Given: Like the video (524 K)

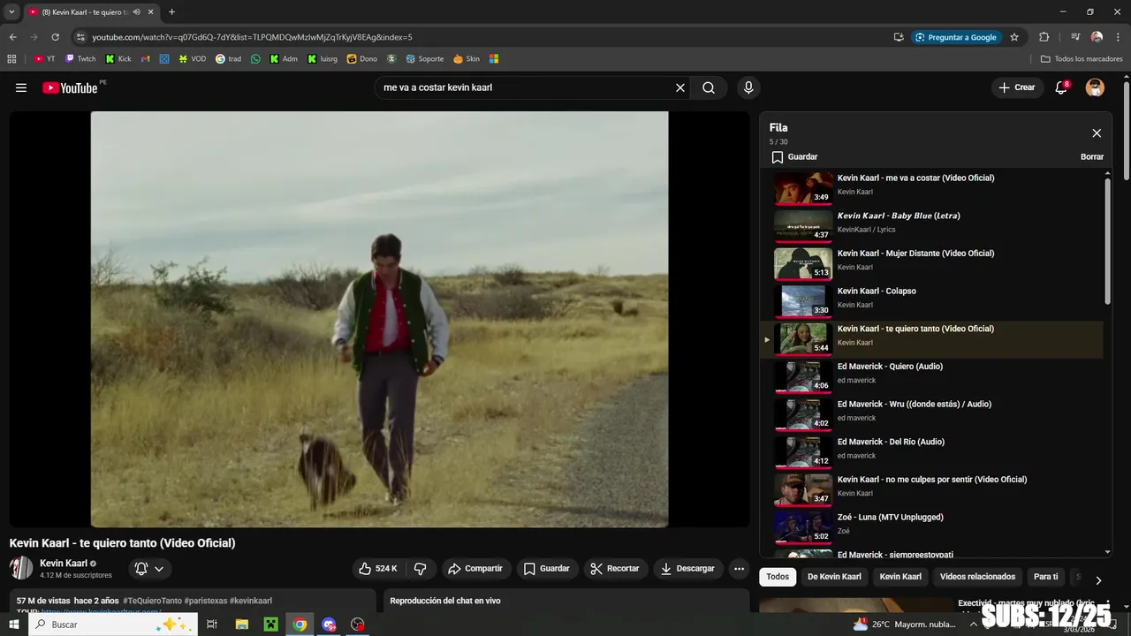Looking at the screenshot, I should click(x=377, y=569).
